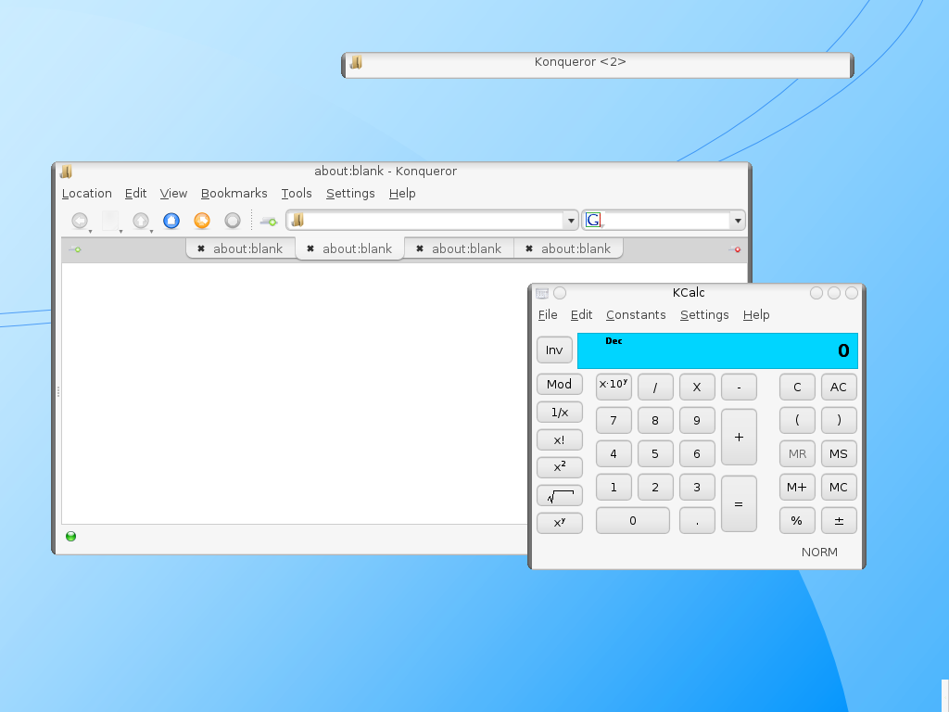Screen dimensions: 949x712
Task: Close the second about:blank tab
Action: click(310, 248)
